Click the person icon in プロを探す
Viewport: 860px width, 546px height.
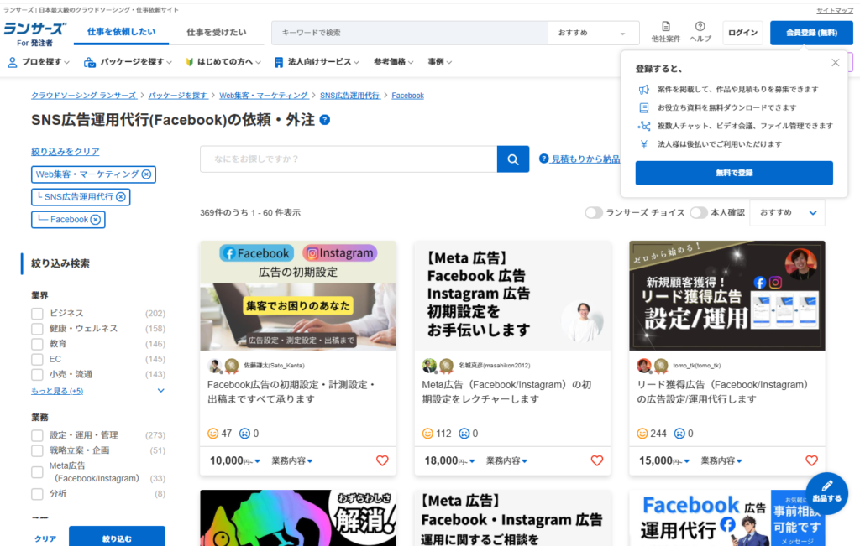point(12,62)
